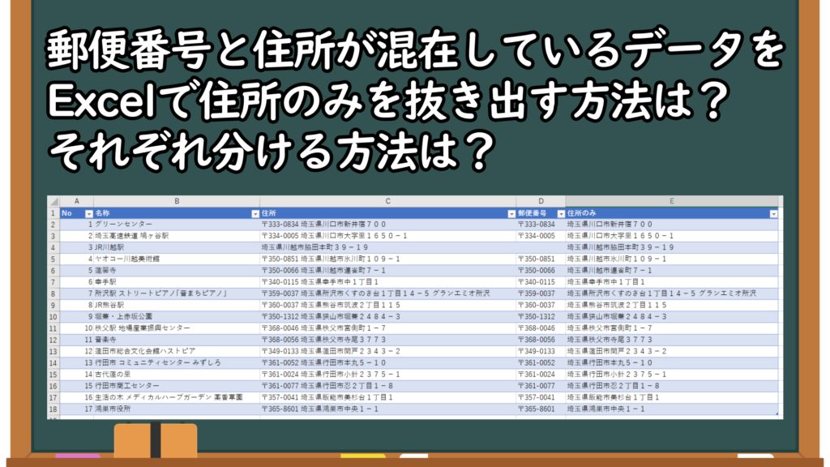Select column C header

point(387,201)
